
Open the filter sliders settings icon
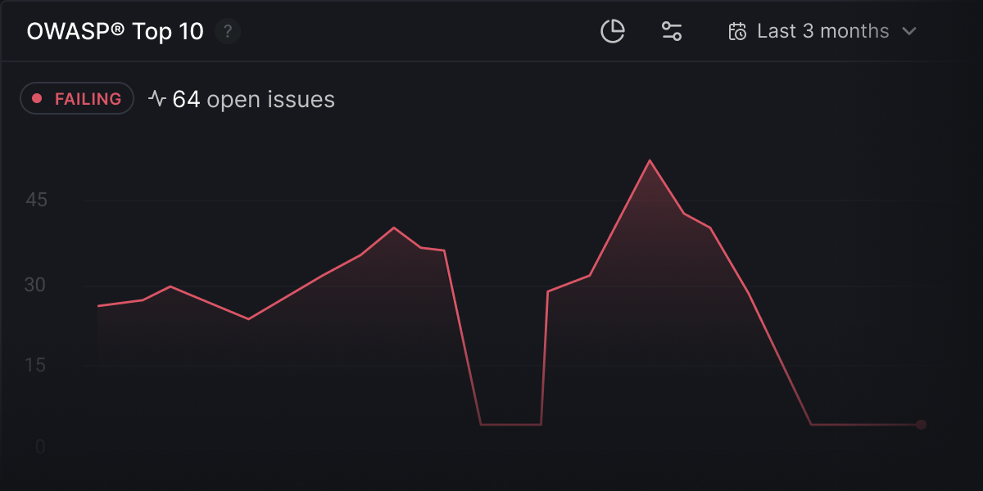coord(672,32)
